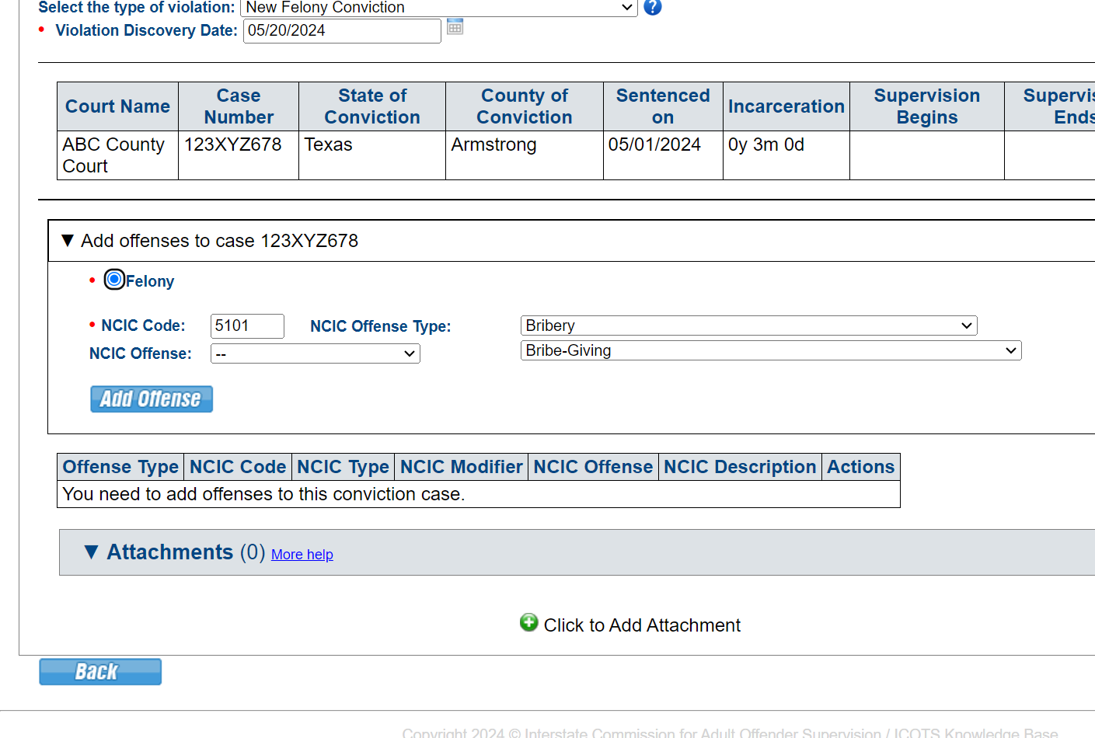This screenshot has width=1095, height=738.
Task: Click the County of Conviction header
Action: (x=525, y=106)
